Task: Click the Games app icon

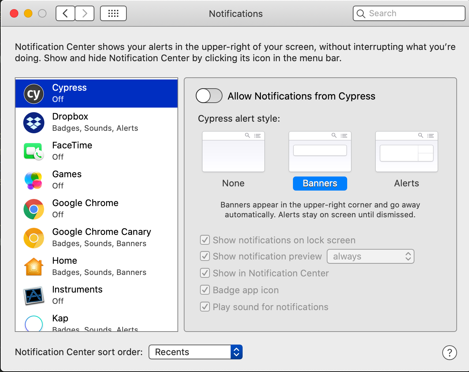Action: (33, 180)
